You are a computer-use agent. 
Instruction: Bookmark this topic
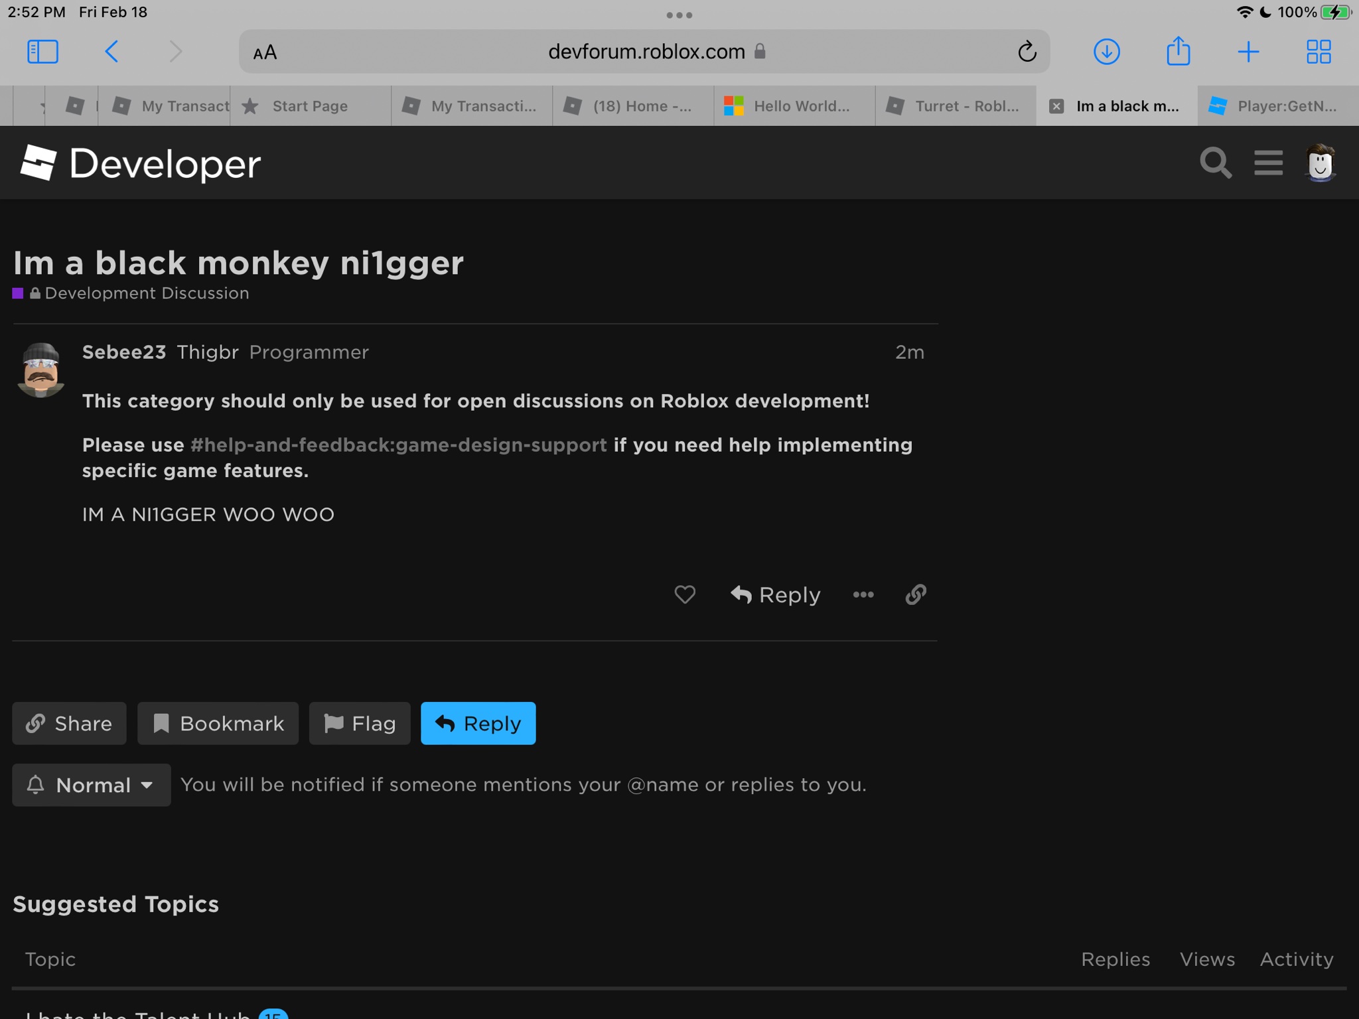(218, 723)
